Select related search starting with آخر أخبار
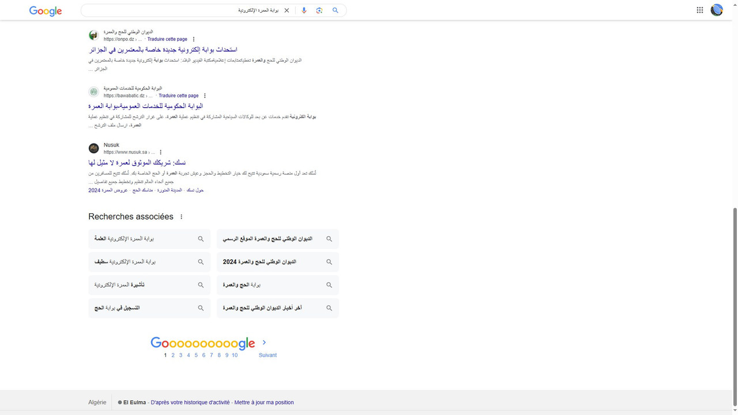 [278, 308]
